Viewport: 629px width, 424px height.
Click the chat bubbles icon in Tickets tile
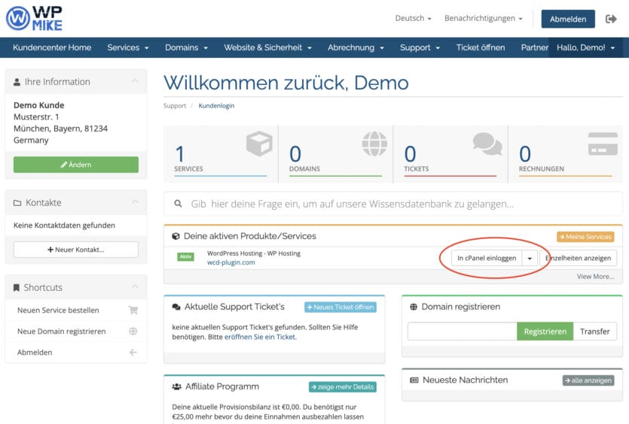[x=487, y=143]
